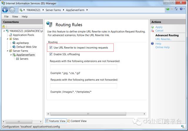Click the IIS Manager title bar icon
The image size is (188, 131).
(3, 3)
